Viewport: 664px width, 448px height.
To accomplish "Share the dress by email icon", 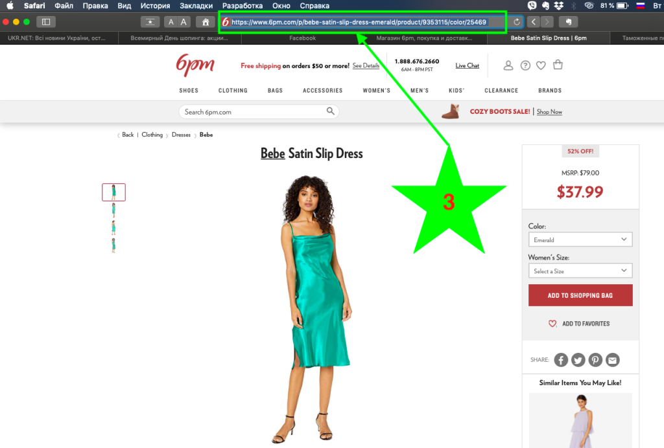I will (612, 360).
